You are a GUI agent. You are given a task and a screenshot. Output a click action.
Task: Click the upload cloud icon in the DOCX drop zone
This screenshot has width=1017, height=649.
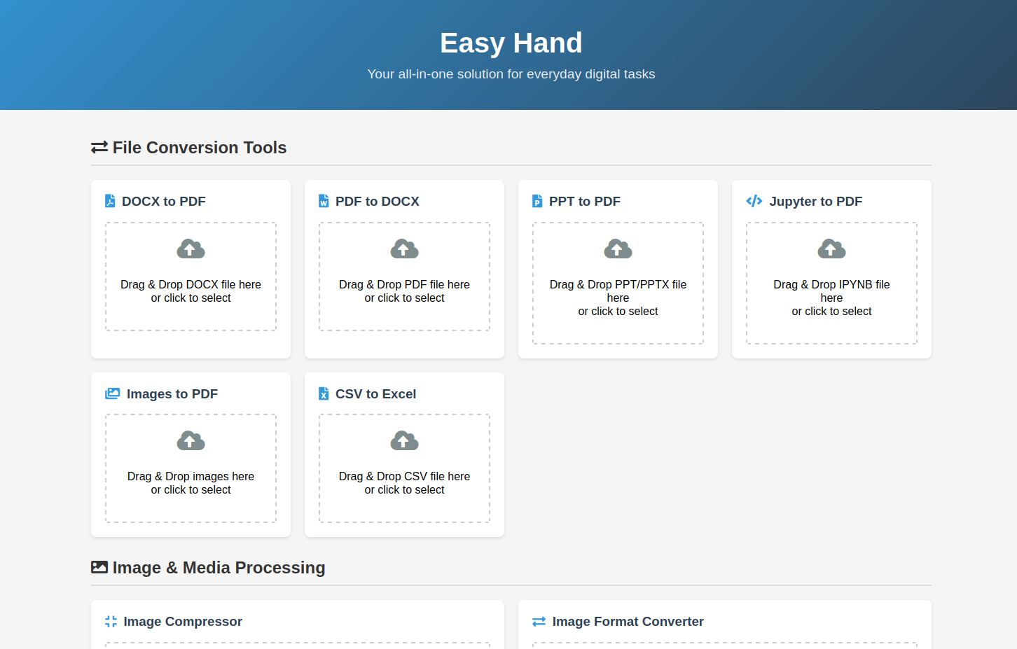[x=191, y=249]
